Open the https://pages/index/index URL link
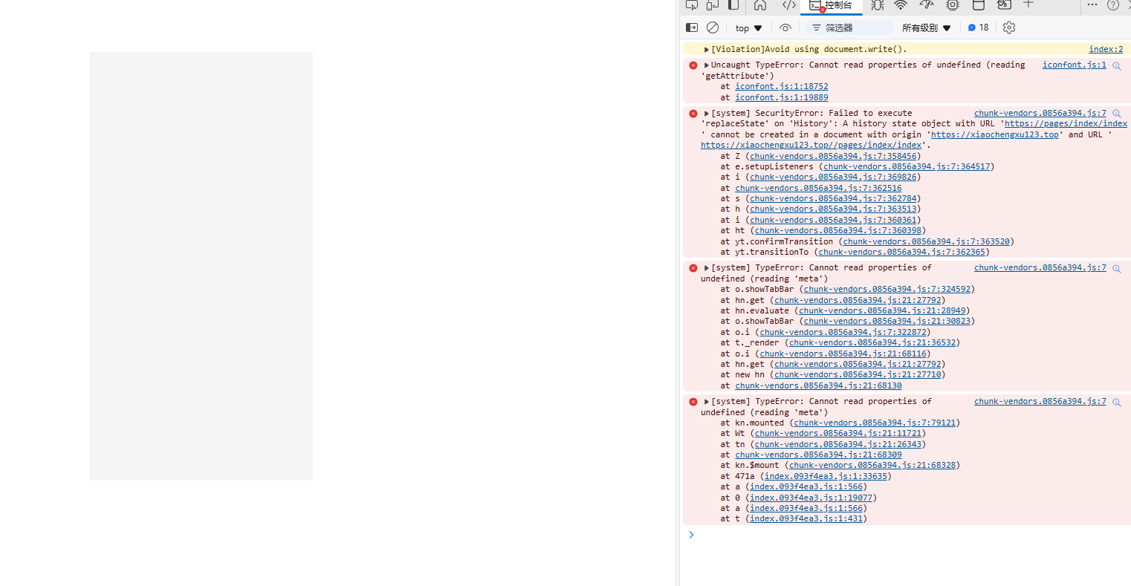The height and width of the screenshot is (586, 1131). pos(1066,123)
